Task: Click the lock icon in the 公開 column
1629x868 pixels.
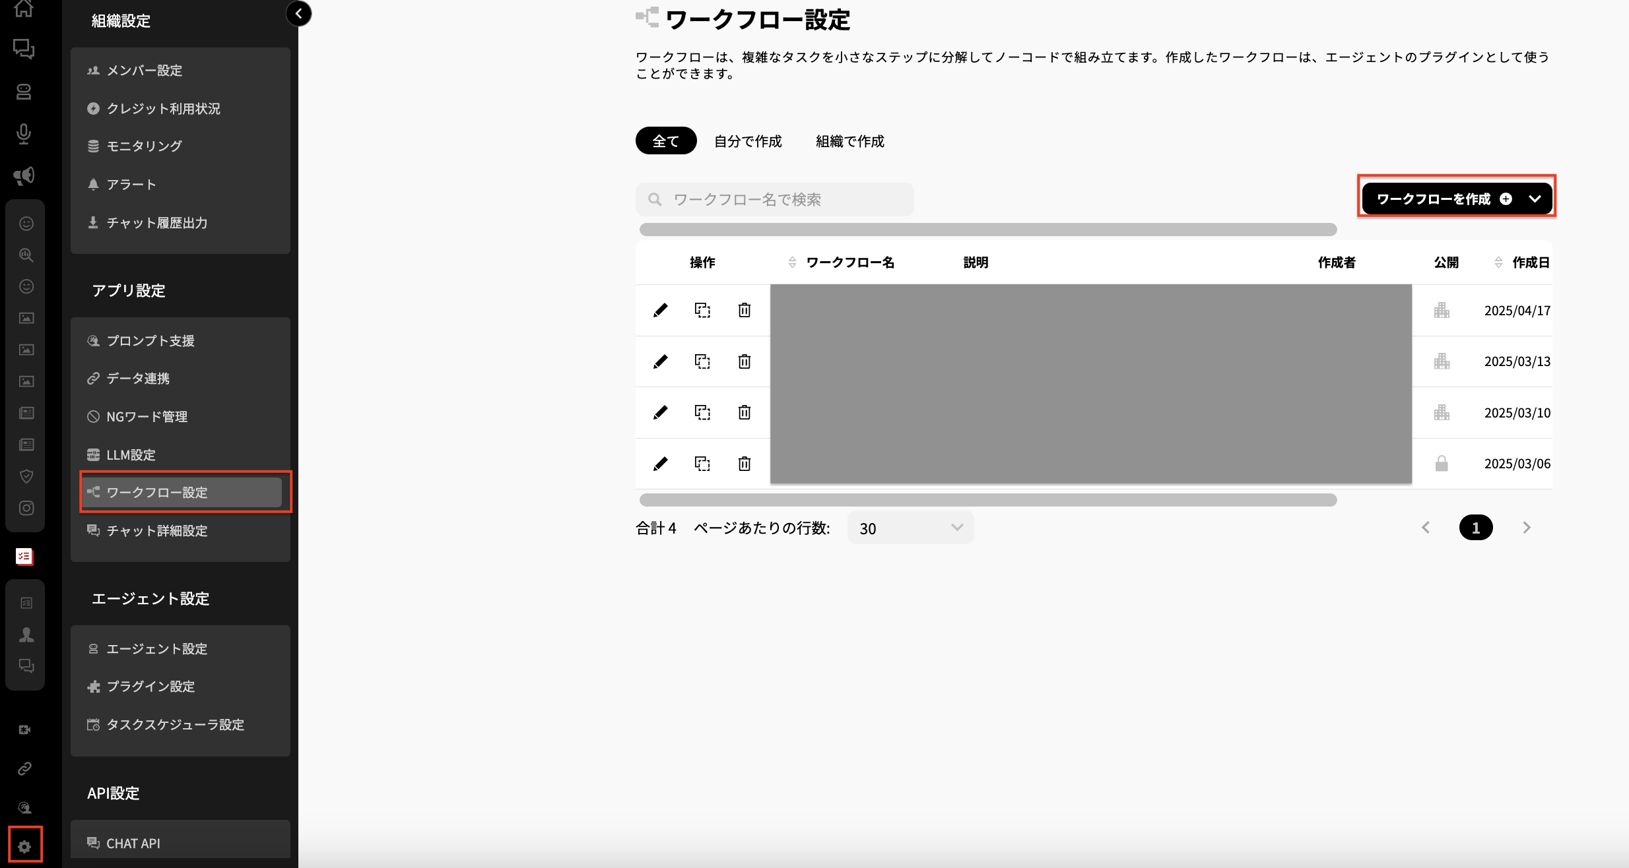Action: (x=1440, y=463)
